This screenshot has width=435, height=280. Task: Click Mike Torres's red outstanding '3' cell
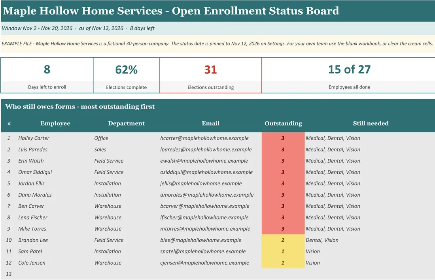[283, 229]
